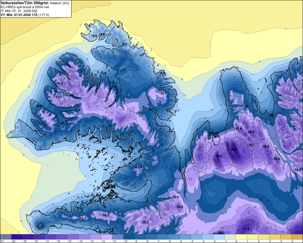The image size is (303, 243).
Task: Select the legend color swatch labeled -20
Action: (17, 237)
